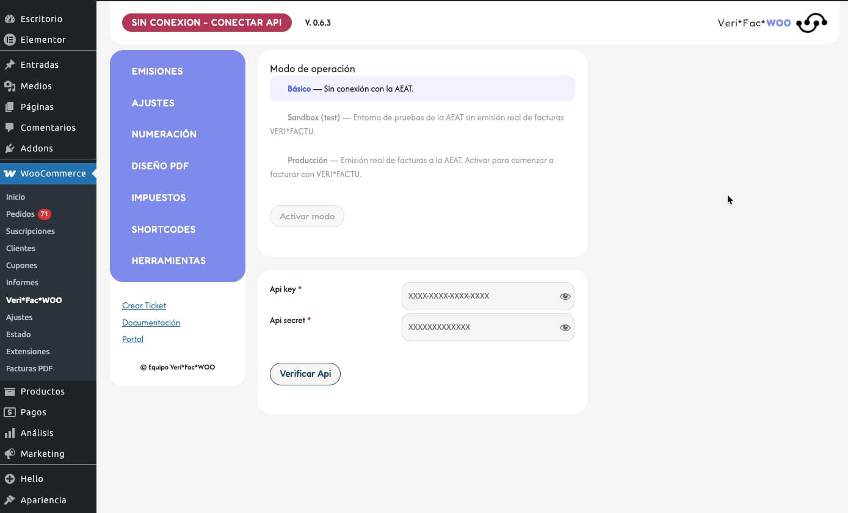Click the Análisis bar chart icon

point(10,433)
